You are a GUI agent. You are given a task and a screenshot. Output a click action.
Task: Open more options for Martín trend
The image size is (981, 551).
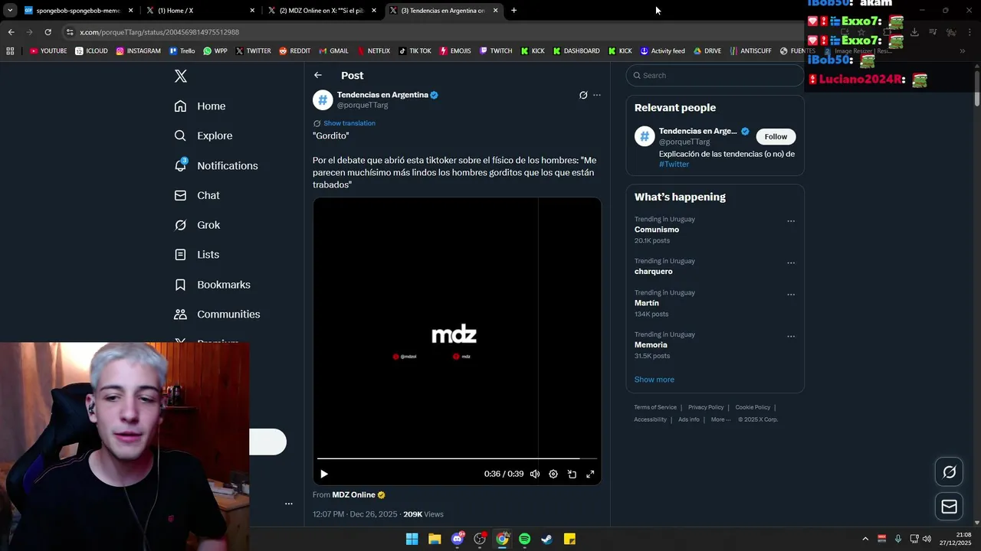(x=791, y=295)
